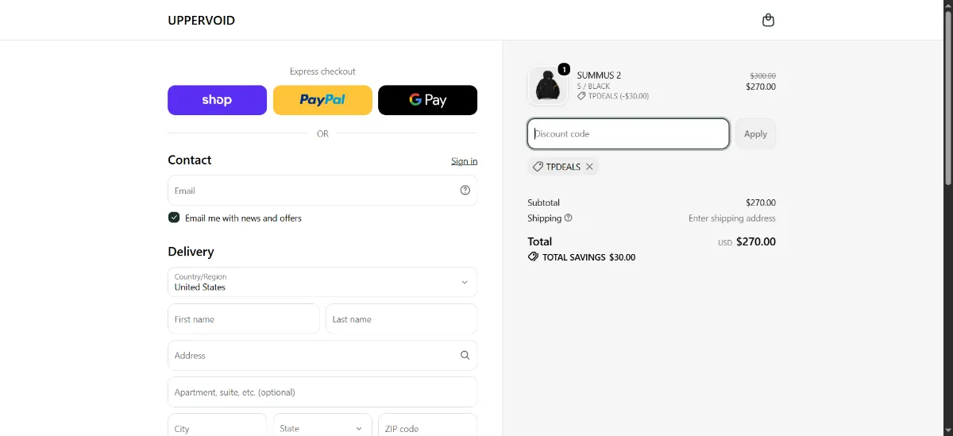Image resolution: width=953 pixels, height=436 pixels.
Task: Click the TOTAL SAVINGS $30.00 text
Action: [588, 257]
